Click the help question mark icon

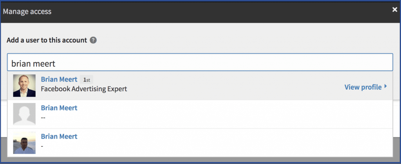click(93, 40)
